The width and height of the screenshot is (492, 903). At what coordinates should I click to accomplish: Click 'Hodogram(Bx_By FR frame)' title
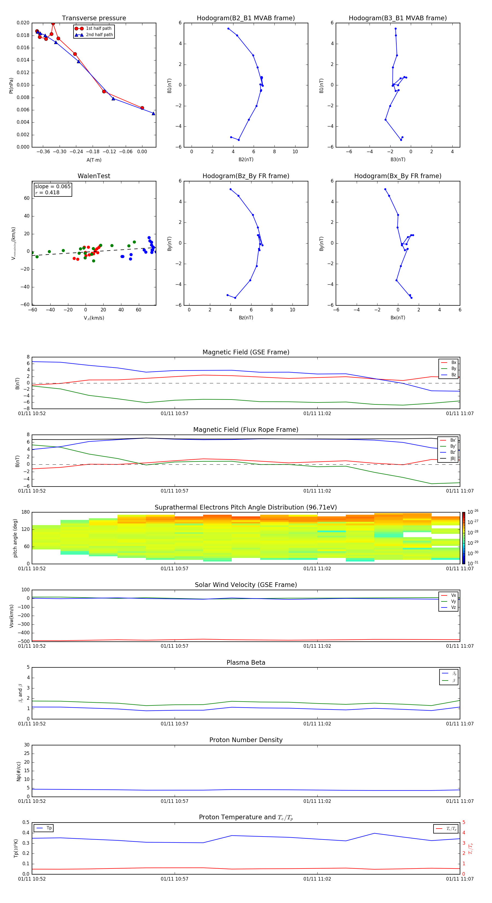point(398,176)
